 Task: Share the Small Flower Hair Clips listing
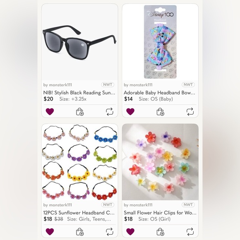click(x=190, y=232)
